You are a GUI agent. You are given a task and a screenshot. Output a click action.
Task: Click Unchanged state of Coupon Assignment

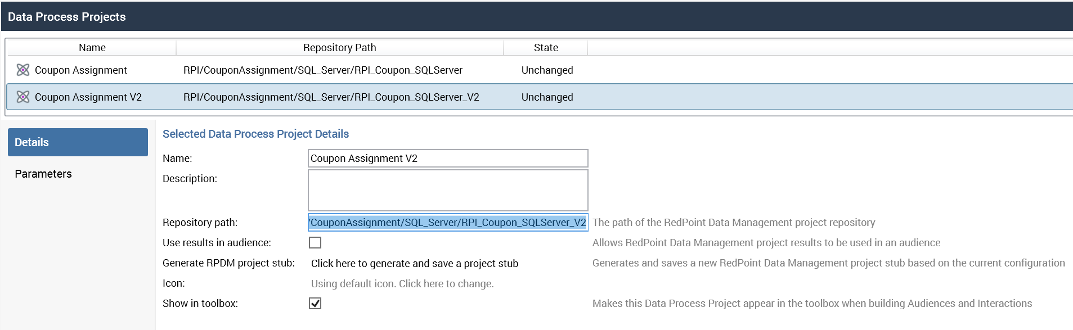(547, 70)
